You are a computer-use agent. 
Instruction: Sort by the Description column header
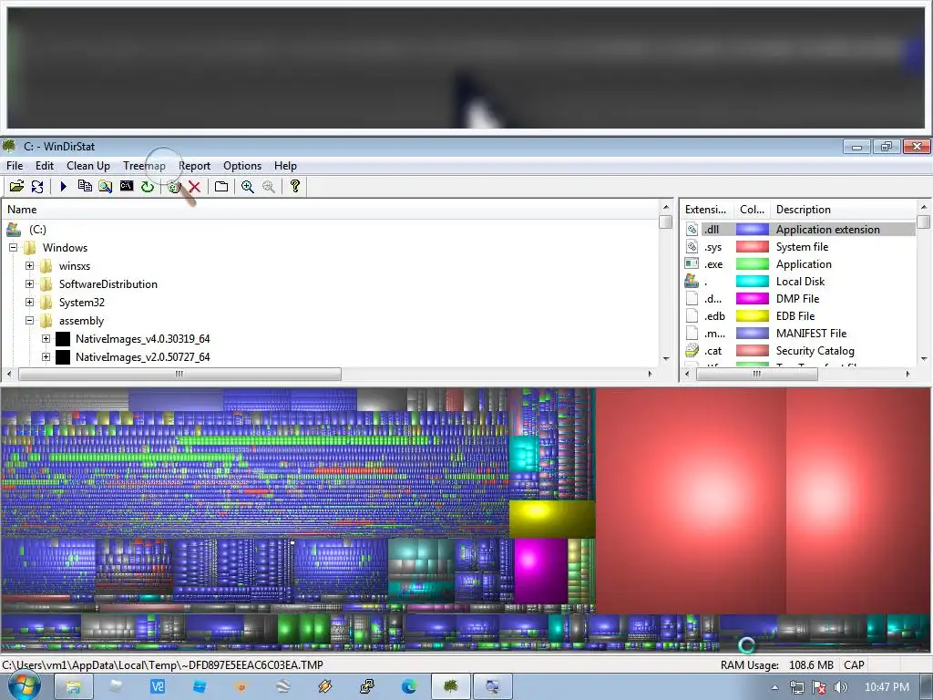click(844, 210)
